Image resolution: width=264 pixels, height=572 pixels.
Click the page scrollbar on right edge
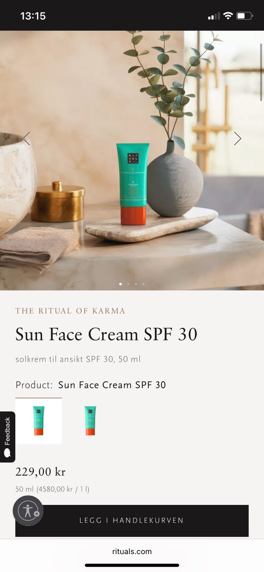(261, 71)
